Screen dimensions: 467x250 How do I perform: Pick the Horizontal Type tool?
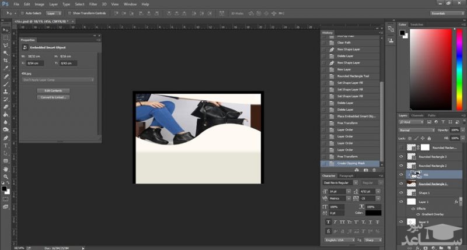pos(6,145)
